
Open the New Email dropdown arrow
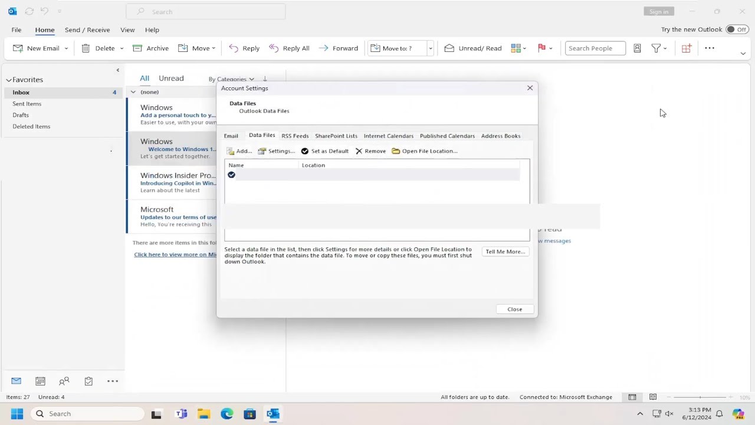tap(66, 48)
